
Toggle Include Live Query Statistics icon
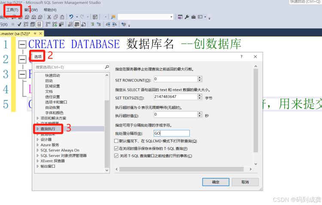coord(55,24)
